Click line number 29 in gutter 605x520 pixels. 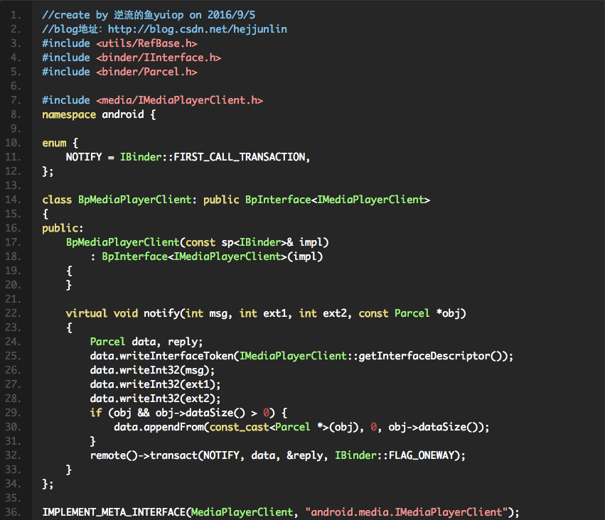point(13,413)
